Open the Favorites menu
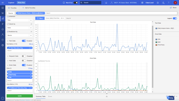Screen dimensions: 179x101 12,8
